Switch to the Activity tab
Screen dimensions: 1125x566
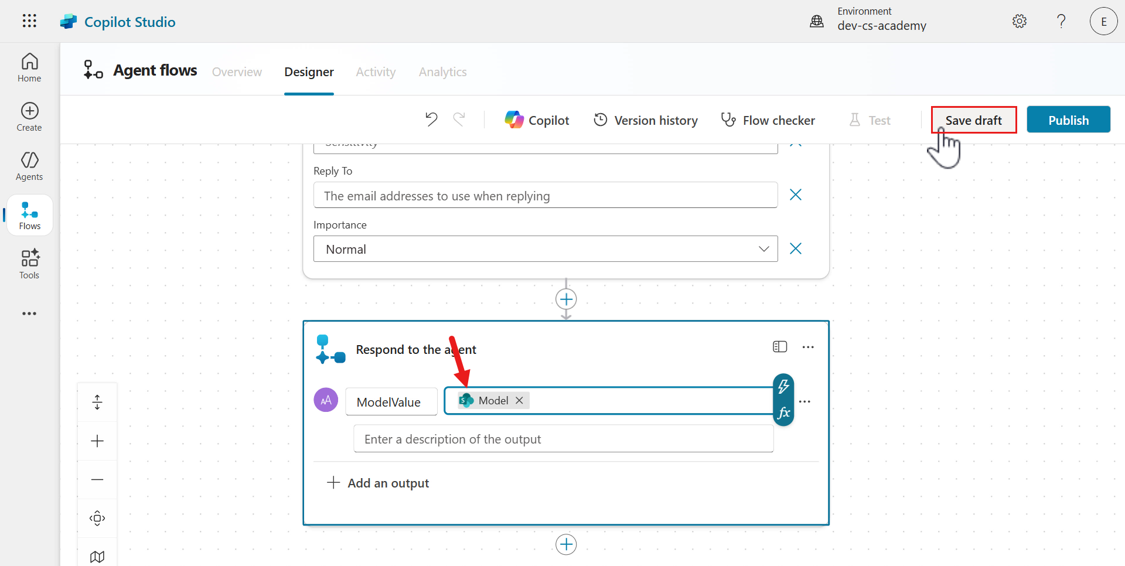click(376, 72)
